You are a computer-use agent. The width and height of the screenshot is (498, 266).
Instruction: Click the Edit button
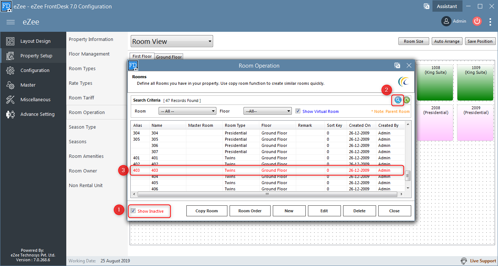[324, 211]
